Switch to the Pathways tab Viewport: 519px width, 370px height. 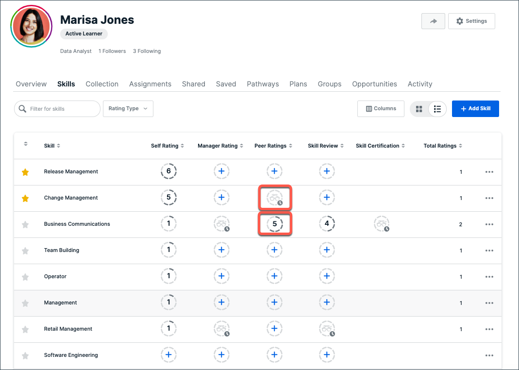[x=263, y=84]
